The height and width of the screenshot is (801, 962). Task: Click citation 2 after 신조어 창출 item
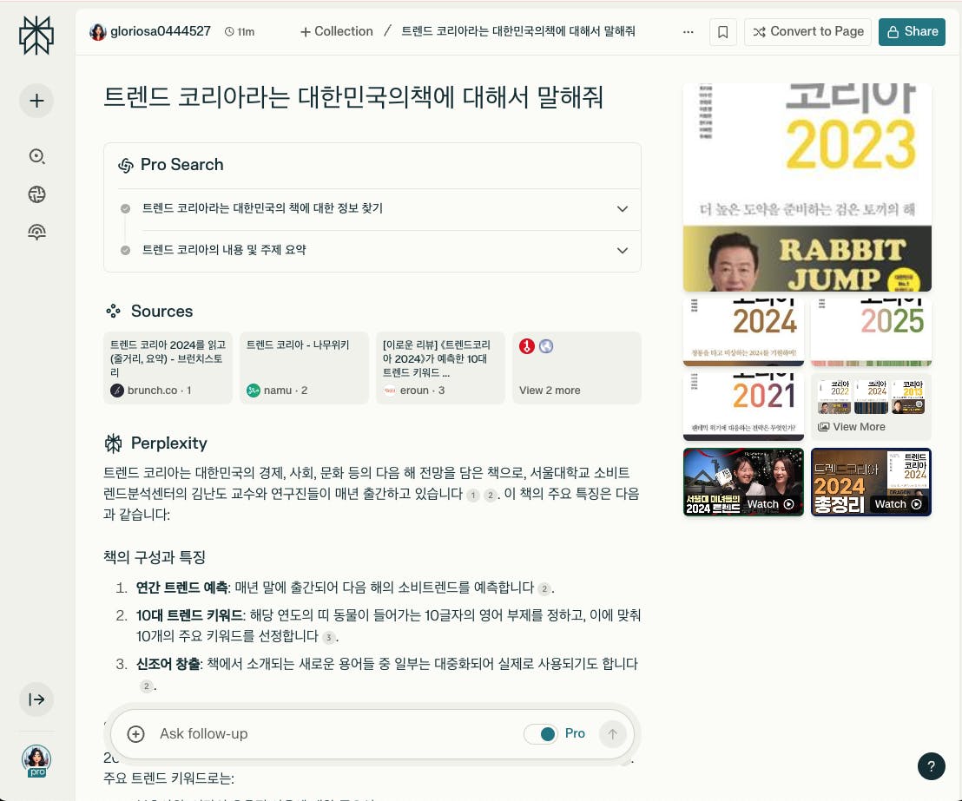pyautogui.click(x=146, y=686)
